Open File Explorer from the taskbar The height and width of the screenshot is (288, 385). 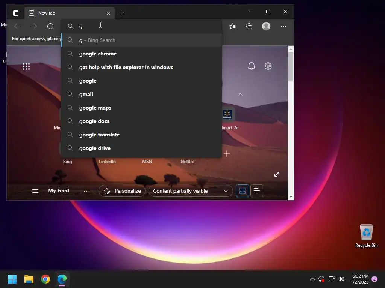[29, 279]
